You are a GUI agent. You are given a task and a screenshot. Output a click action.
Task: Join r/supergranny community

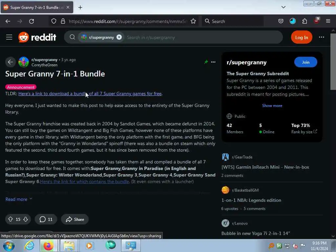(305, 62)
